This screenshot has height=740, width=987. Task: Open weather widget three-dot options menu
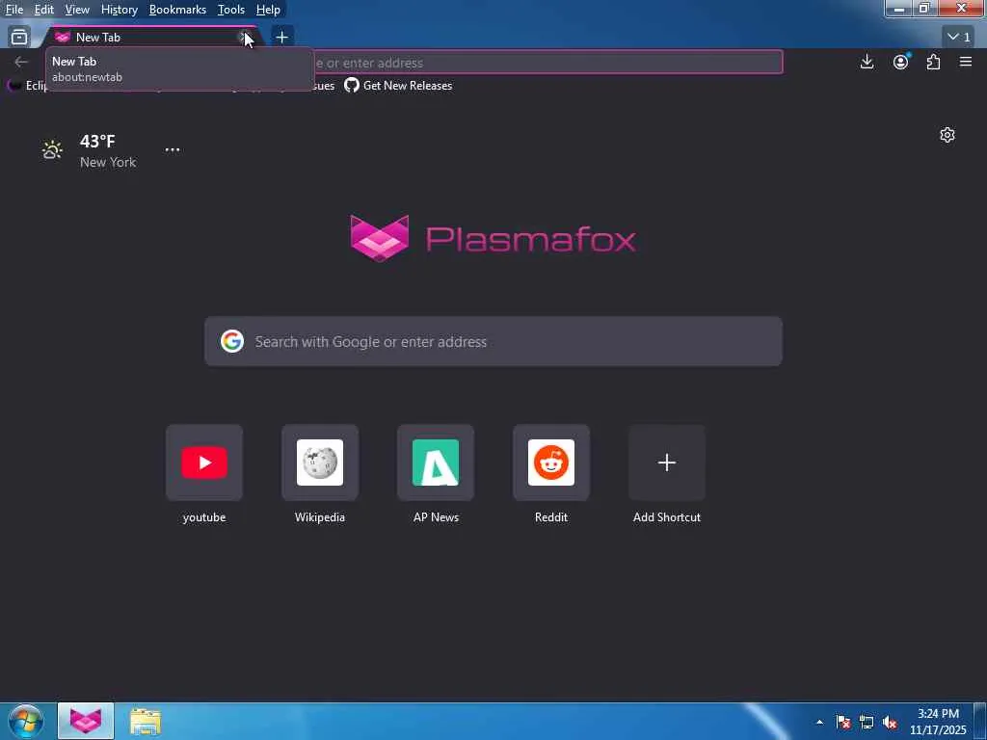tap(173, 149)
